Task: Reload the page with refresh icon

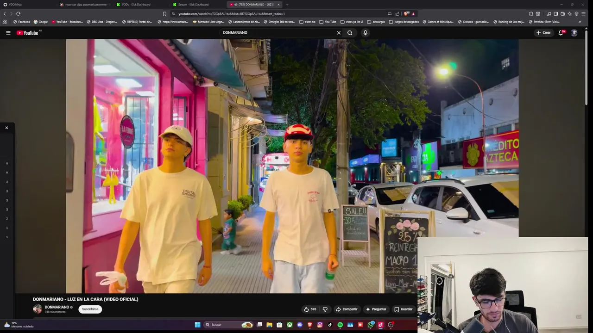Action: click(18, 14)
